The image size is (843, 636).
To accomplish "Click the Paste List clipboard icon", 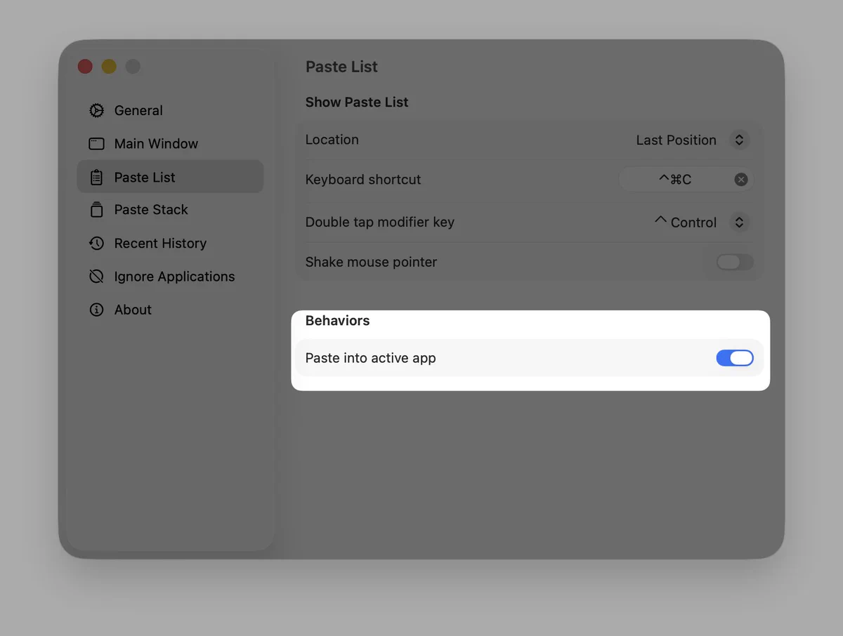I will 96,177.
